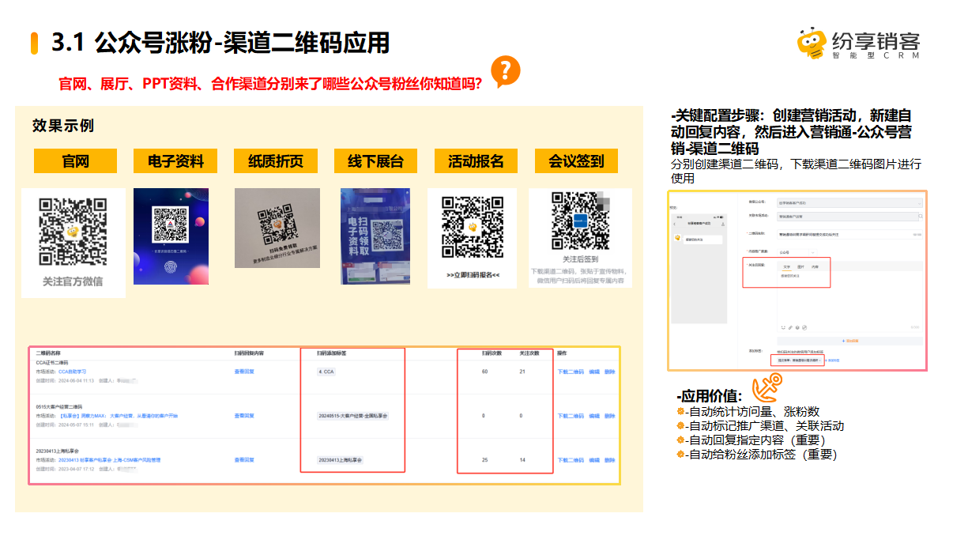Click the 纷享销客 bee logo
Screen dimensions: 953x536
click(810, 43)
